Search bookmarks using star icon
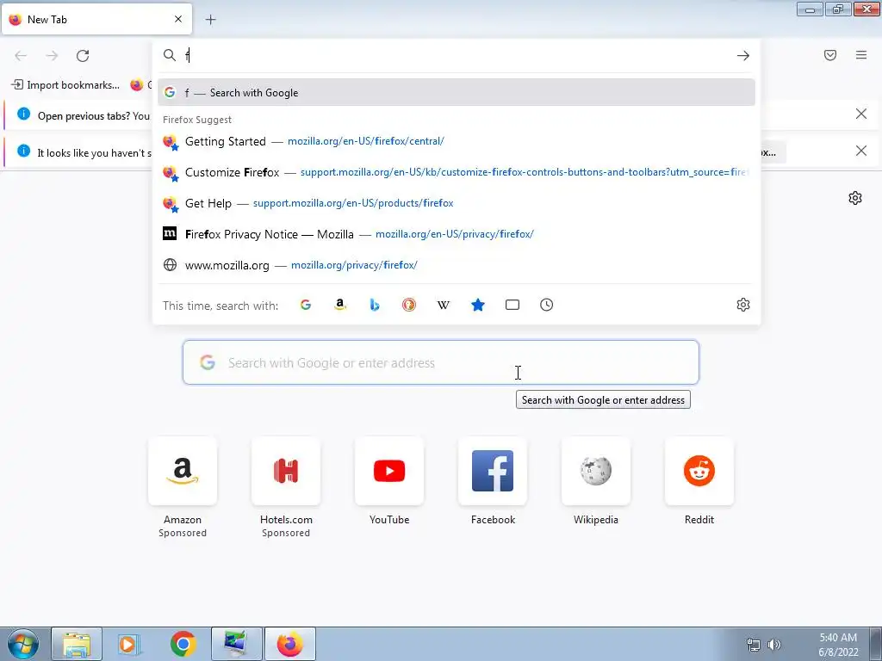 477,305
